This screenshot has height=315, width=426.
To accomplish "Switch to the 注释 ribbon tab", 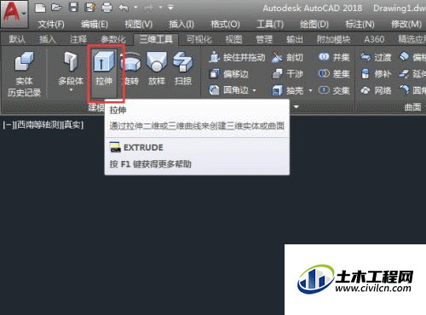I will click(78, 39).
